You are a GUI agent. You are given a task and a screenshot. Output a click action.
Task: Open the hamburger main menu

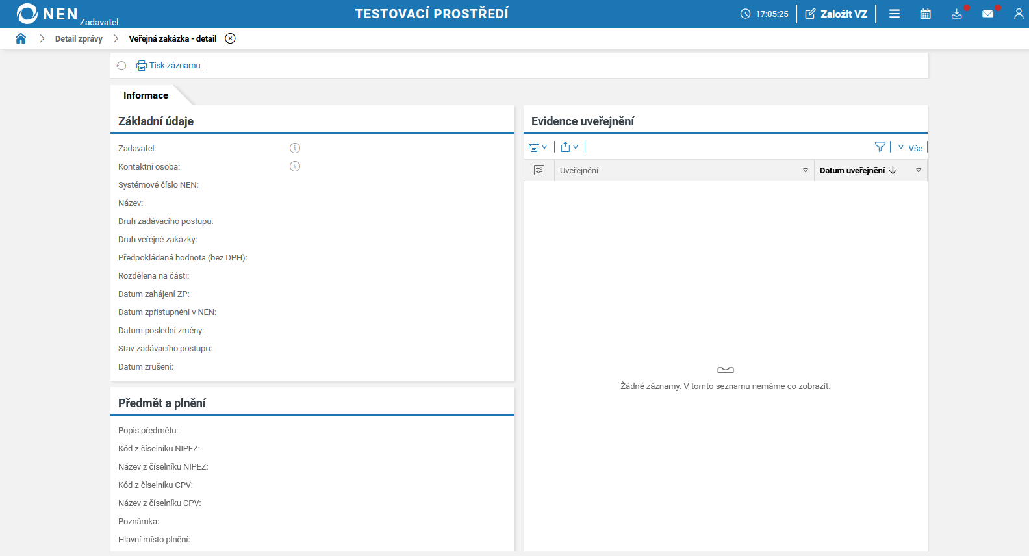coord(895,14)
